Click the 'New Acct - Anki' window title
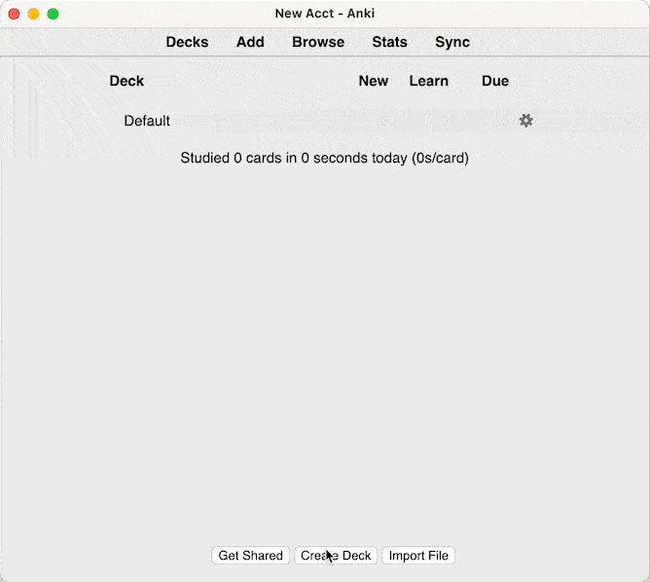Screen dimensions: 650x582 pos(325,14)
